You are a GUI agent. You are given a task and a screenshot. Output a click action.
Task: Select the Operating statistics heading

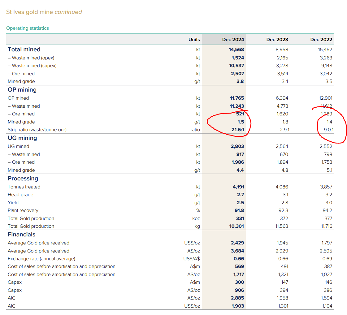[x=28, y=28]
